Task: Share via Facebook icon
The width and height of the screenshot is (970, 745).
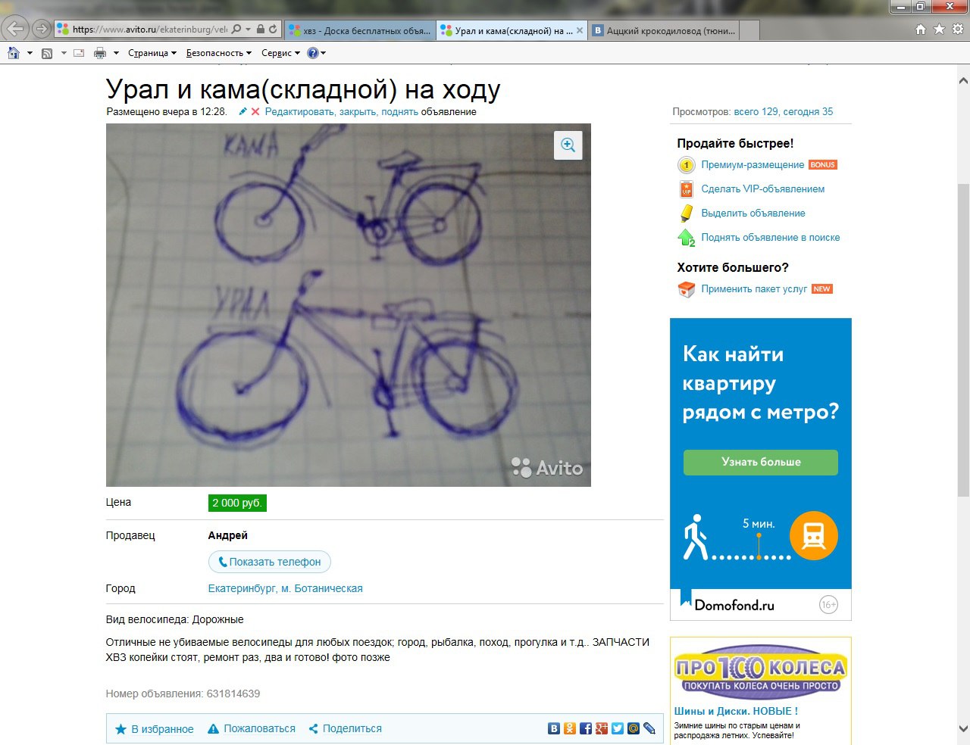Action: [x=586, y=728]
